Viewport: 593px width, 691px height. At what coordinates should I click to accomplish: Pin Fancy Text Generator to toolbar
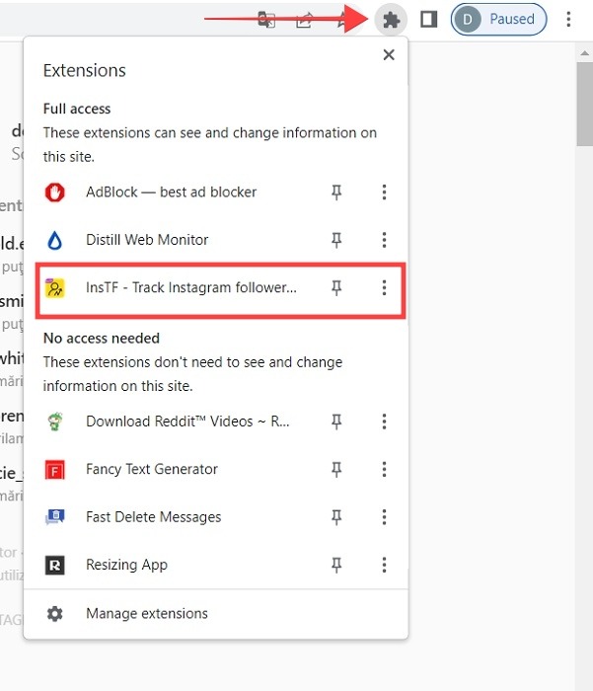pos(336,469)
